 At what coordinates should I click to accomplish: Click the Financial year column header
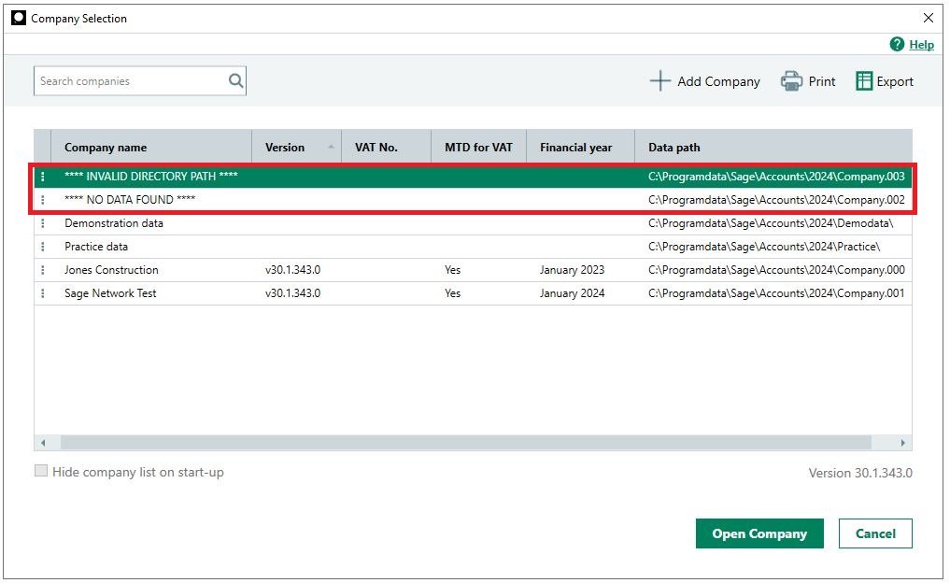coord(580,148)
